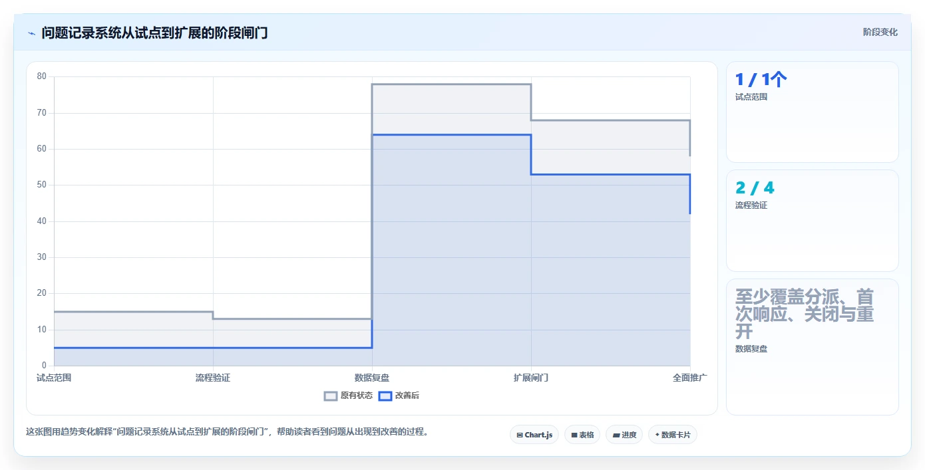Click the blue 改善后 legend color box
This screenshot has height=470, width=925.
pyautogui.click(x=385, y=396)
